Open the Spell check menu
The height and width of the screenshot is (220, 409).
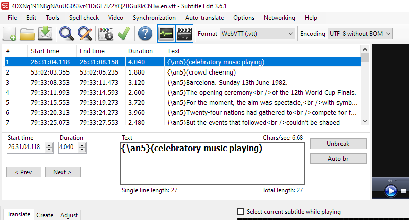(84, 18)
